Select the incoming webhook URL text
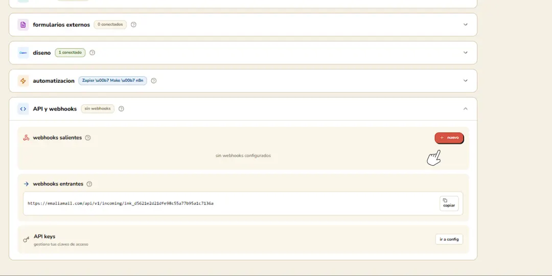 click(x=121, y=203)
